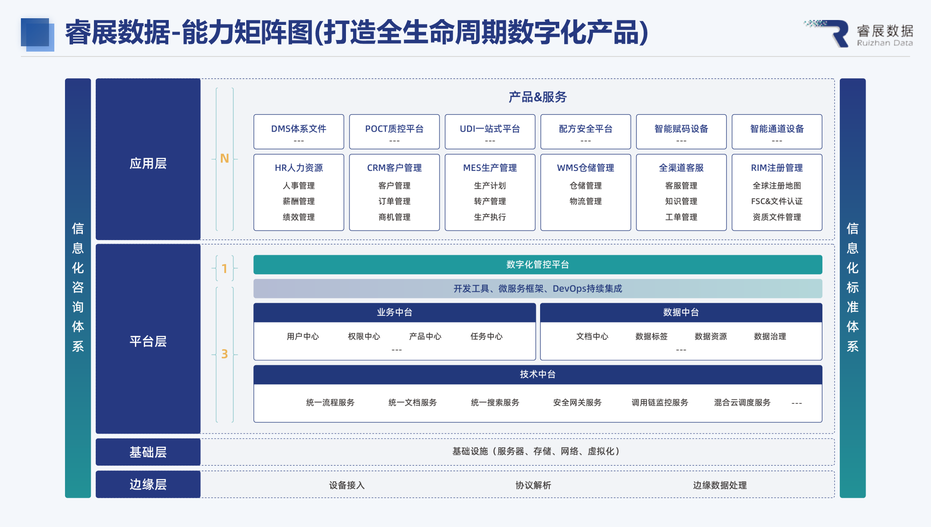931x527 pixels.
Task: Select 混合云调度服务 item
Action: [x=742, y=402]
